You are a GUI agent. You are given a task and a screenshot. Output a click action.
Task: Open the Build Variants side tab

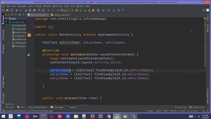pos(3,82)
